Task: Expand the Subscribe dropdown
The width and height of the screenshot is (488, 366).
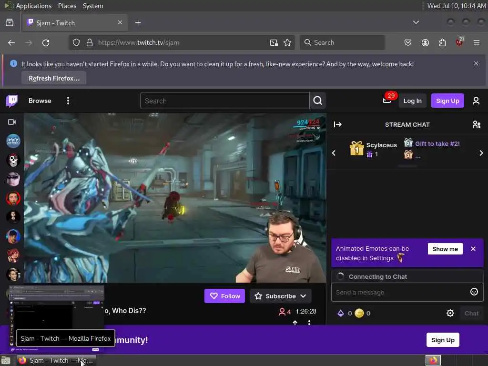Action: (x=303, y=296)
